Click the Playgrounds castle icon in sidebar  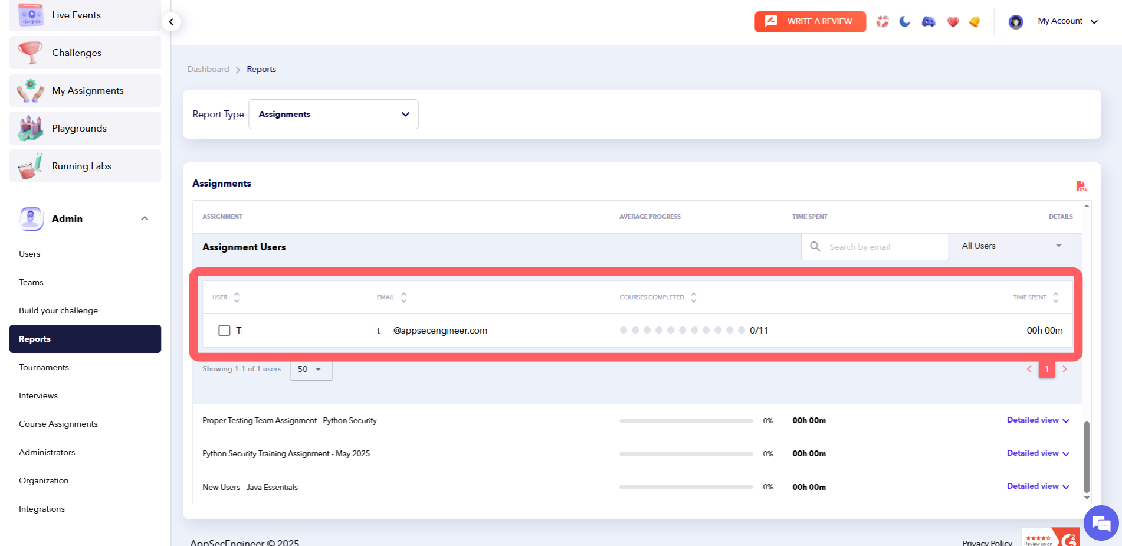pyautogui.click(x=30, y=127)
